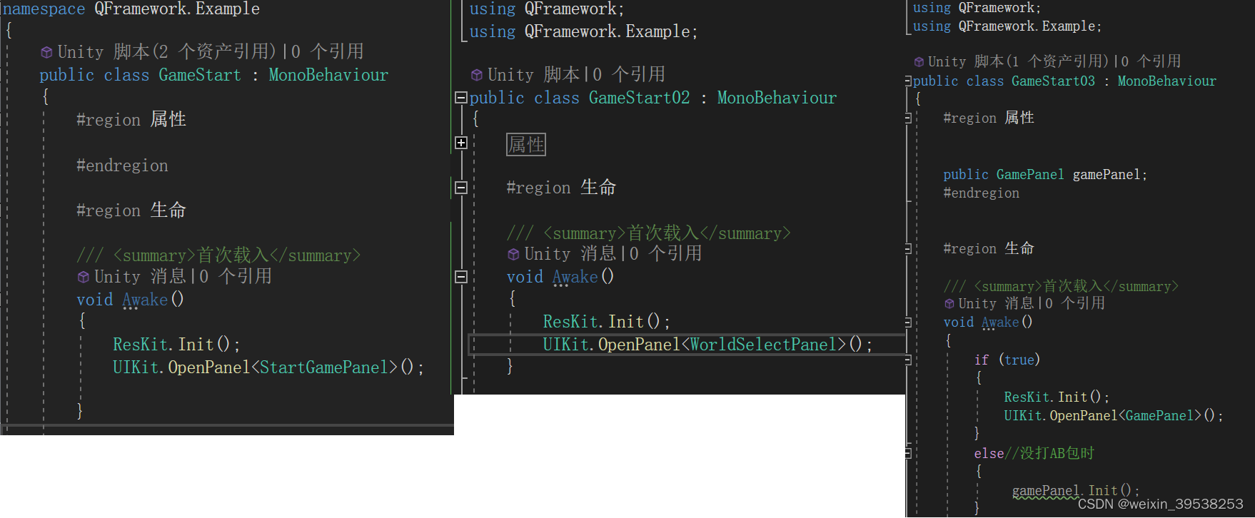
Task: Click the GameStart class name
Action: tap(200, 75)
